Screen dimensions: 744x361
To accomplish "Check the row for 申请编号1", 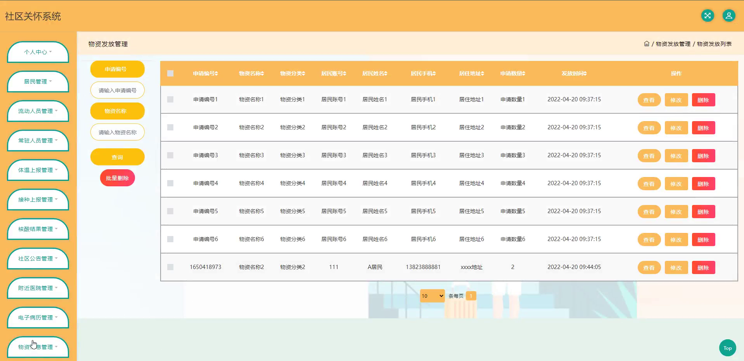I will click(x=170, y=99).
